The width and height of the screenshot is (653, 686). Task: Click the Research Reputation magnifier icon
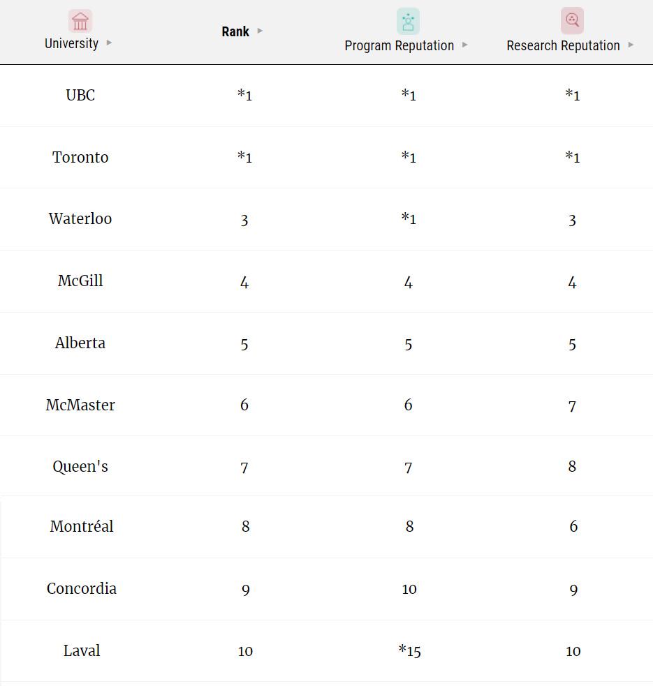coord(572,21)
